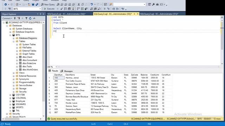Click the Increase Indent icon
The image size is (225, 126).
pyautogui.click(x=117, y=9)
